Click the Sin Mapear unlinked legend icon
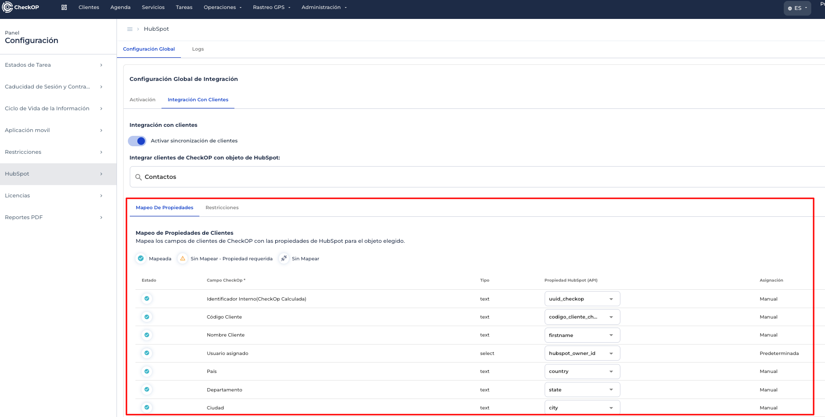The width and height of the screenshot is (825, 417). coord(284,258)
